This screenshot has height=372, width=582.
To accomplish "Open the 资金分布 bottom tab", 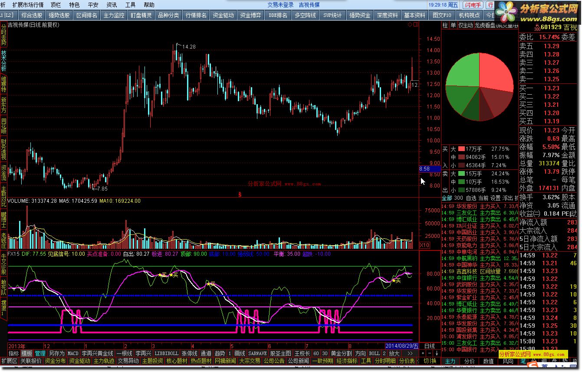I will (x=56, y=361).
